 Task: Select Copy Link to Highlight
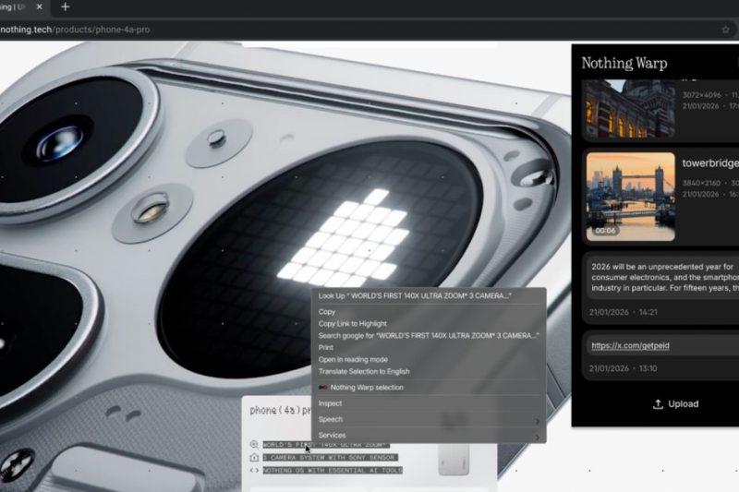pos(352,324)
